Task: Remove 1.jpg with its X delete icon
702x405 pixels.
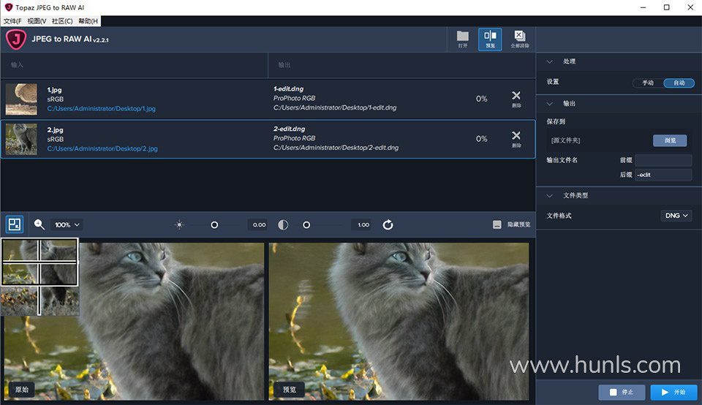Action: point(516,98)
